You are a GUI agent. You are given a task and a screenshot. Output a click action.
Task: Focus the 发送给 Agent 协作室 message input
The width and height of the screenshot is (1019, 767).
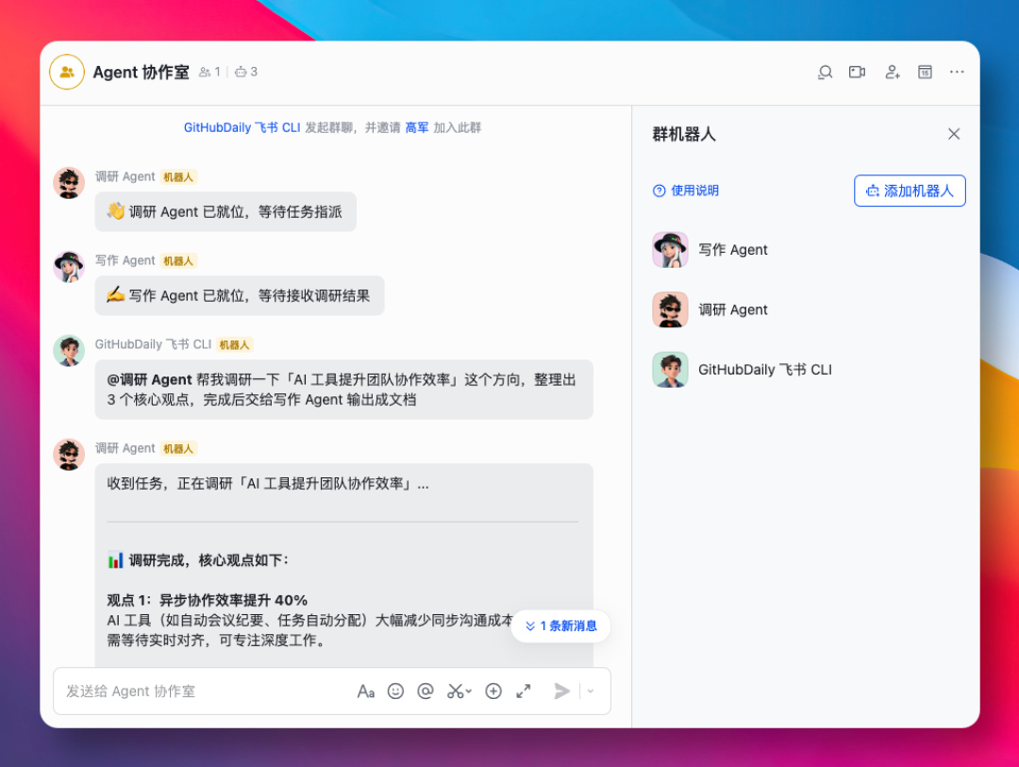point(208,691)
